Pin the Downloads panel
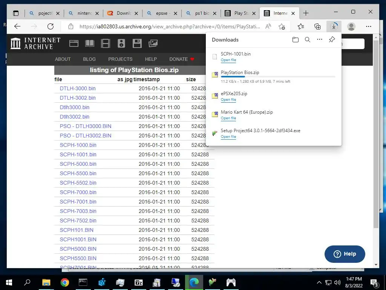 332,39
